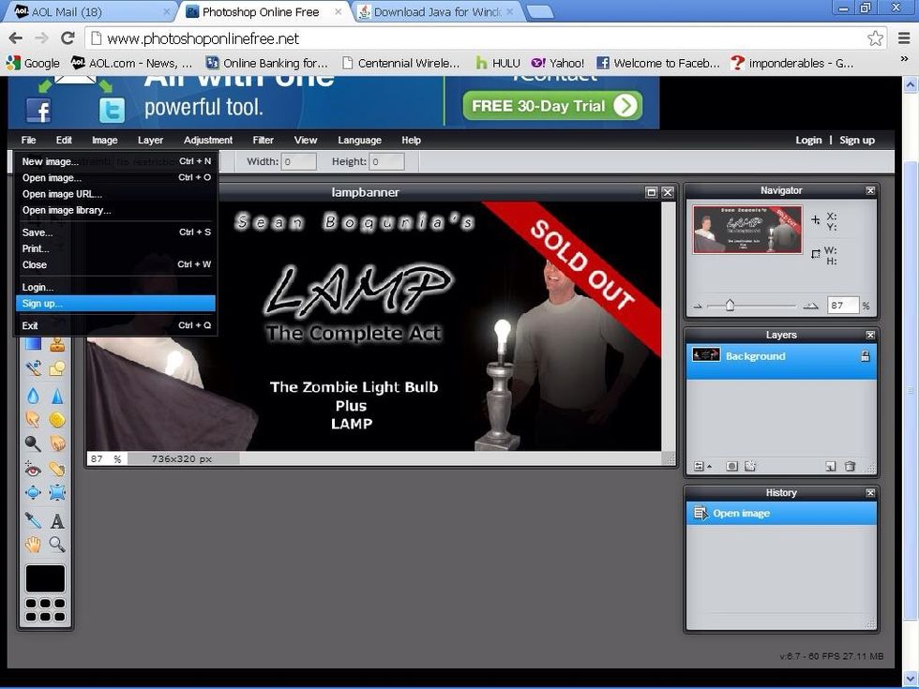Open the Language menu
This screenshot has width=919, height=689.
[359, 140]
